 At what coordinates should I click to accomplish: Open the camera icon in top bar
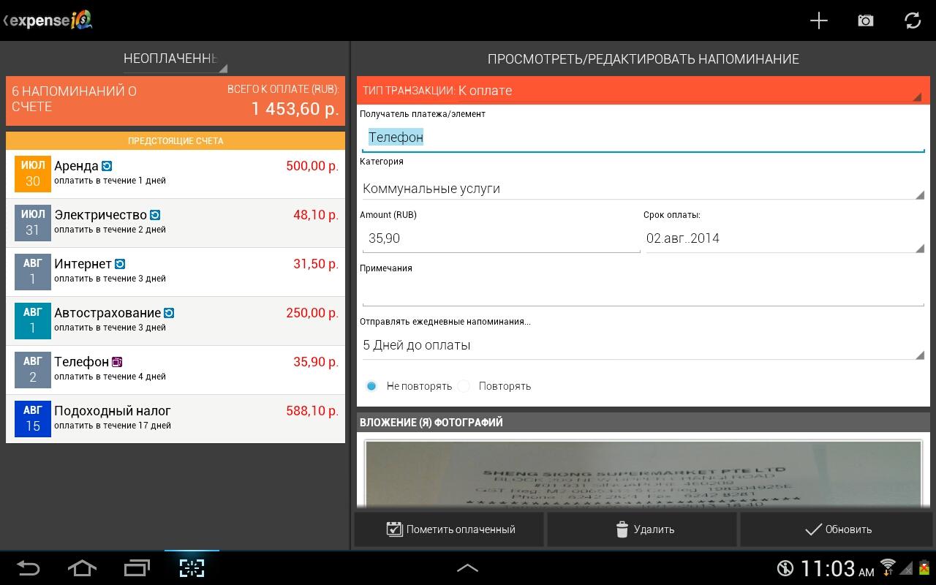[x=865, y=20]
